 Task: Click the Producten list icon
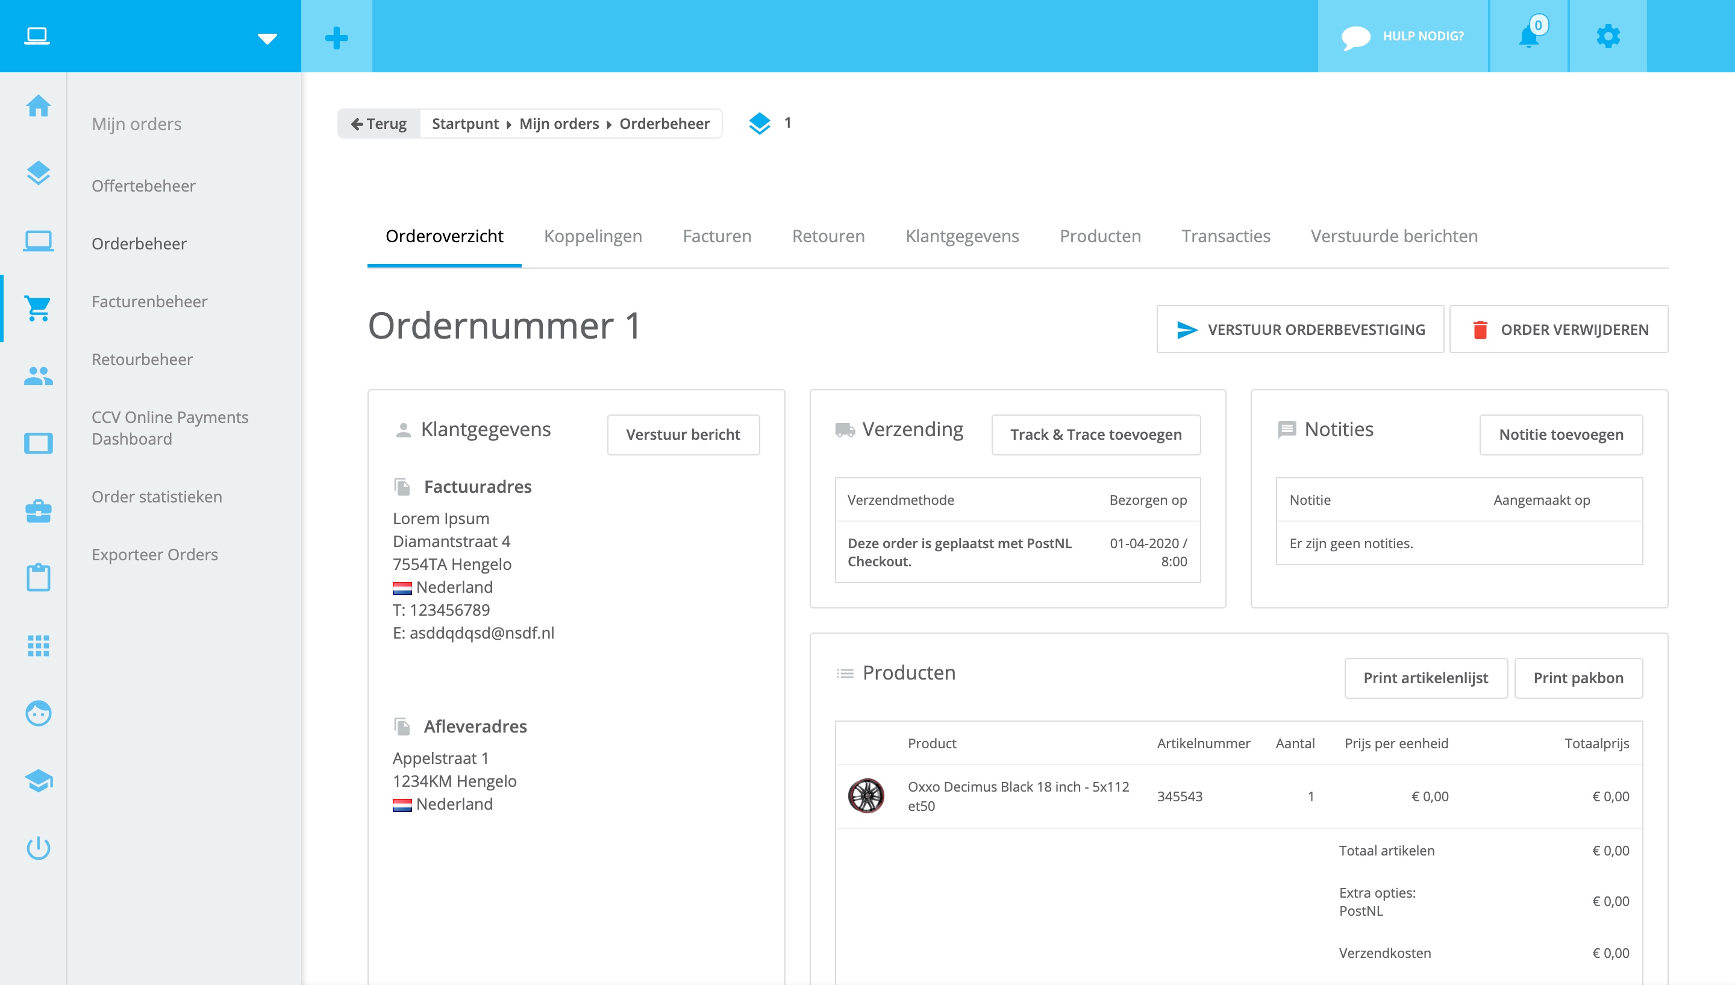[845, 673]
